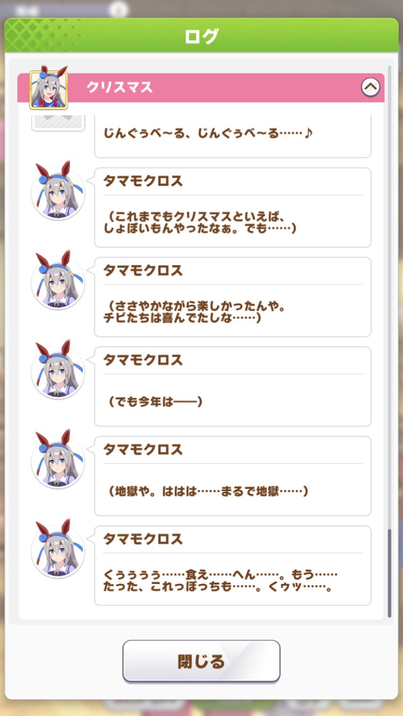
Task: Select the これまでもクリスマスといえば dialogue box
Action: click(x=233, y=207)
